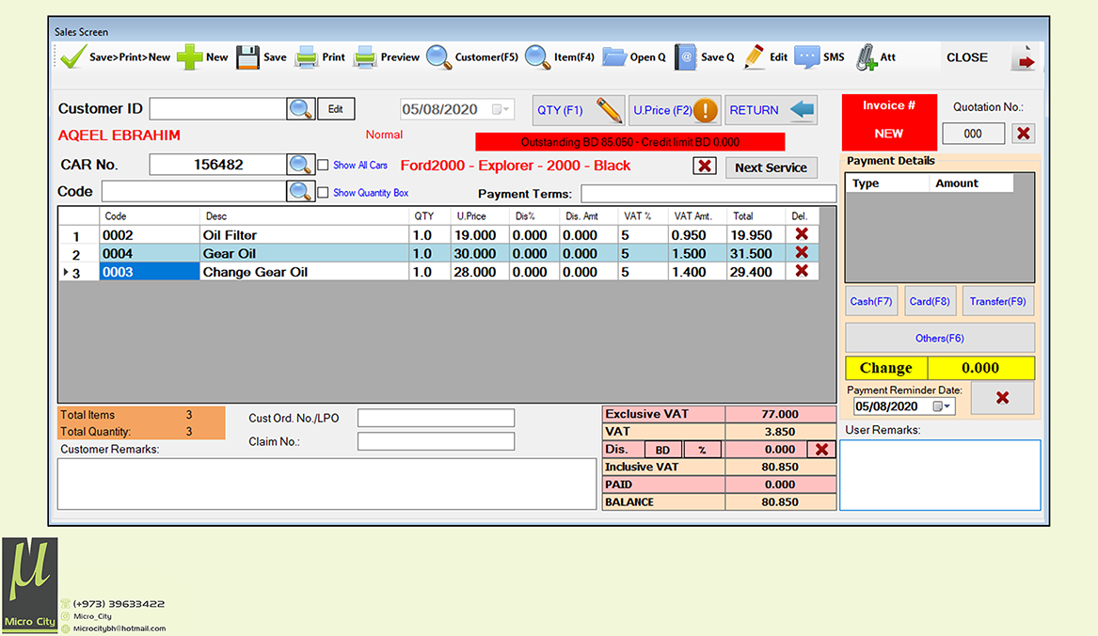This screenshot has width=1098, height=636.
Task: Click the Att paperclip attachment icon
Action: click(866, 56)
